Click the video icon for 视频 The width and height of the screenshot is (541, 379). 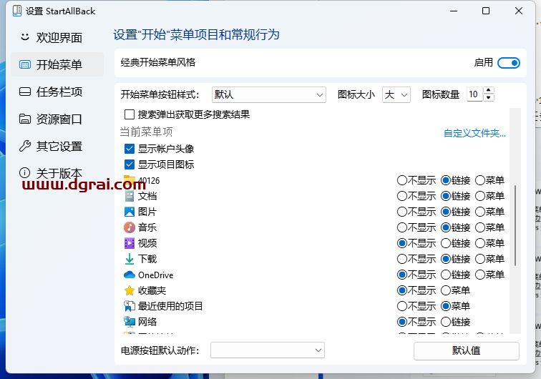pyautogui.click(x=130, y=243)
